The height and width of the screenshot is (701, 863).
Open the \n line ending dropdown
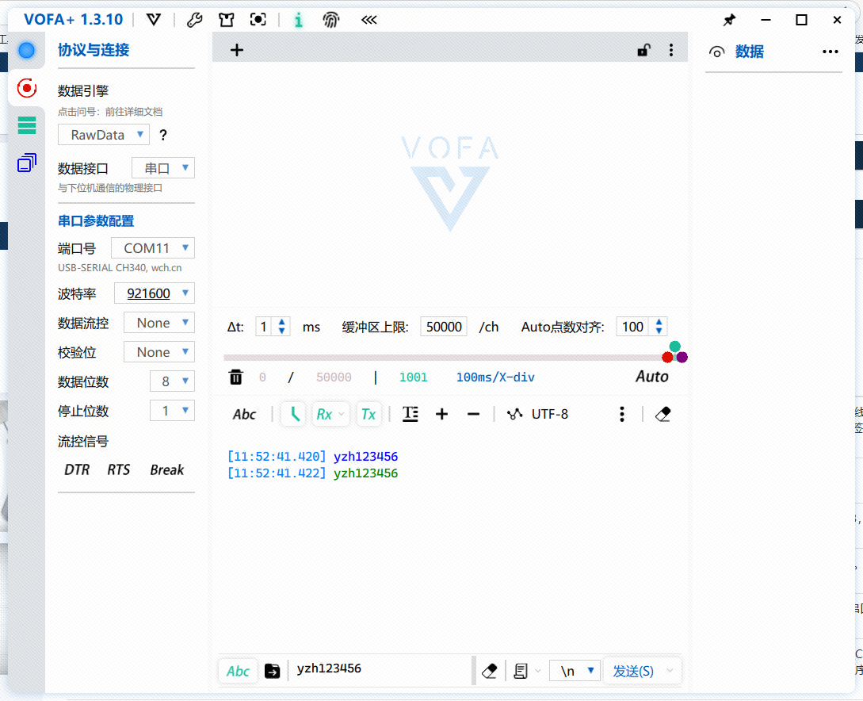575,670
